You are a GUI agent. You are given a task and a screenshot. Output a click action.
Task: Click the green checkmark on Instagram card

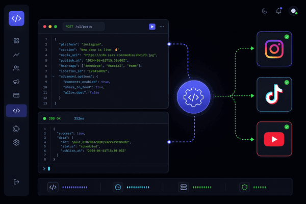click(287, 37)
